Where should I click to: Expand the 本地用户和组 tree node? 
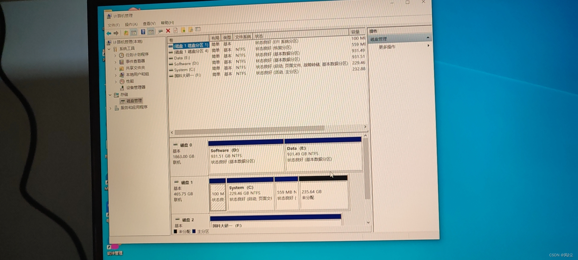(x=116, y=75)
